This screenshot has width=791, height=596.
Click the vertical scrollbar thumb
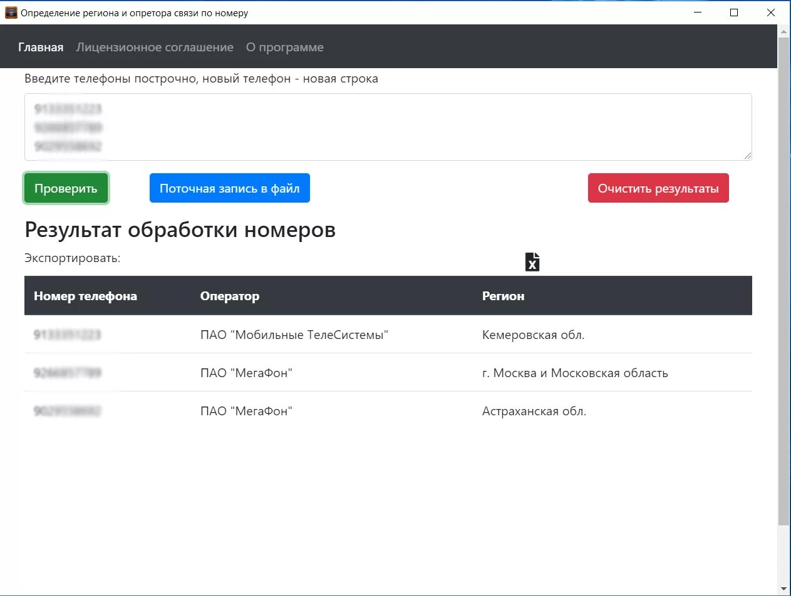coord(783,281)
